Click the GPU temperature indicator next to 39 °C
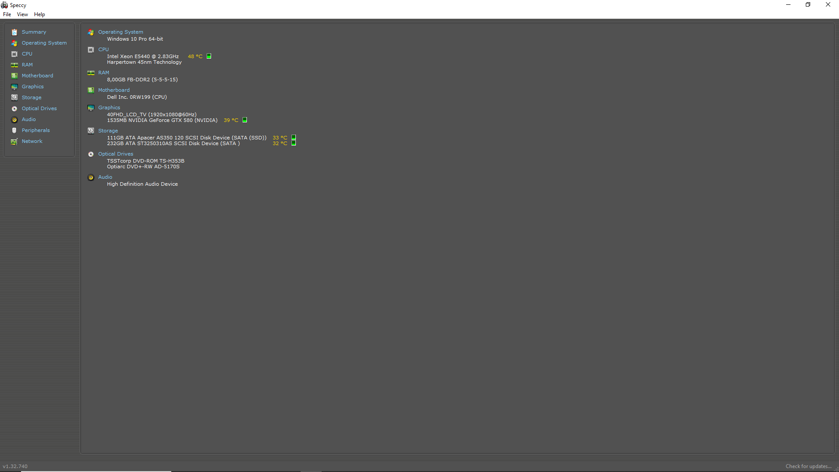The height and width of the screenshot is (472, 839). 245,120
